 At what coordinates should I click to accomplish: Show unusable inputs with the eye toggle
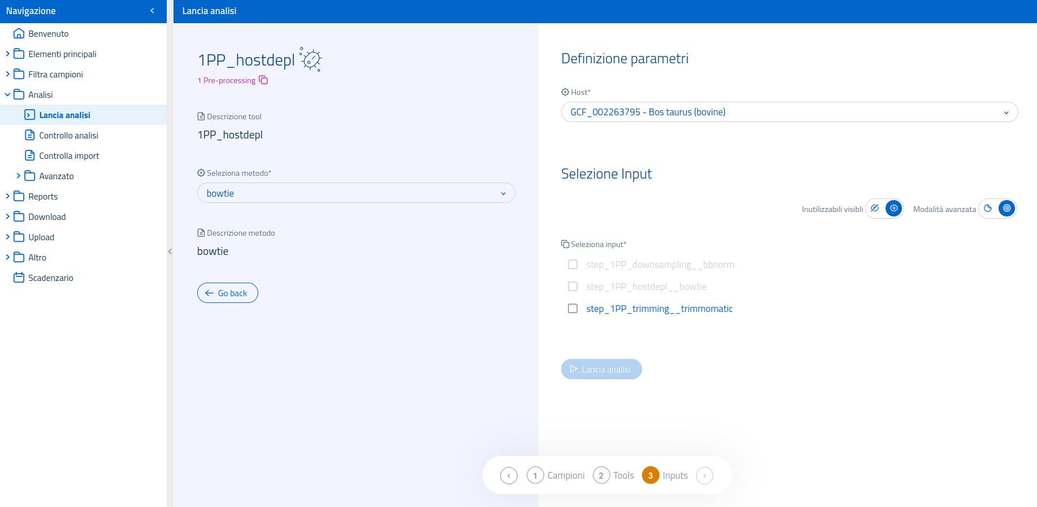point(893,209)
